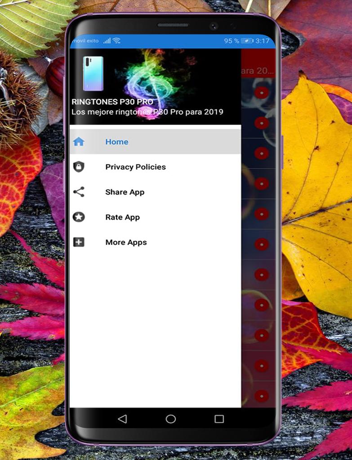Tap the Android recent apps square button

coord(219,419)
